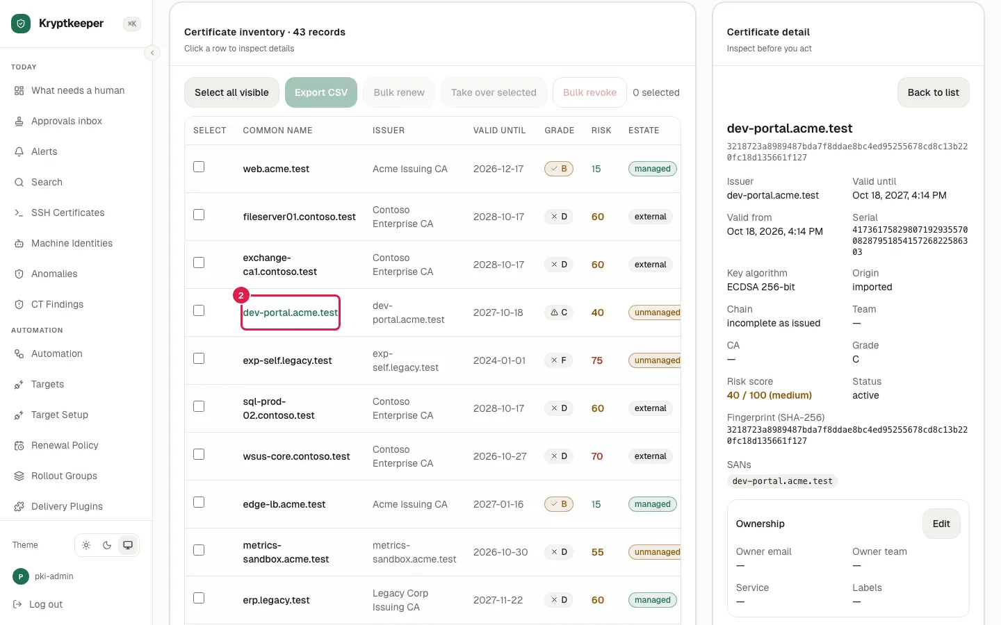Viewport: 1001px width, 625px height.
Task: Tick the checkbox for erp.legacy.test
Action: [199, 598]
